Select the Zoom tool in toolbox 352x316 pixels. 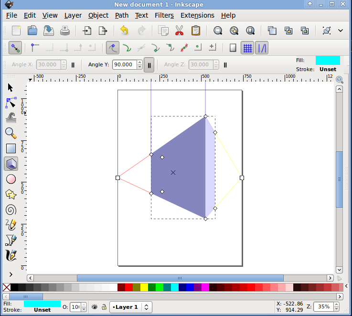point(11,133)
